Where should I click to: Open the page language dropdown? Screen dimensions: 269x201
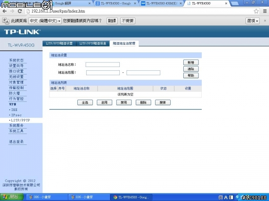pyautogui.click(x=45, y=21)
